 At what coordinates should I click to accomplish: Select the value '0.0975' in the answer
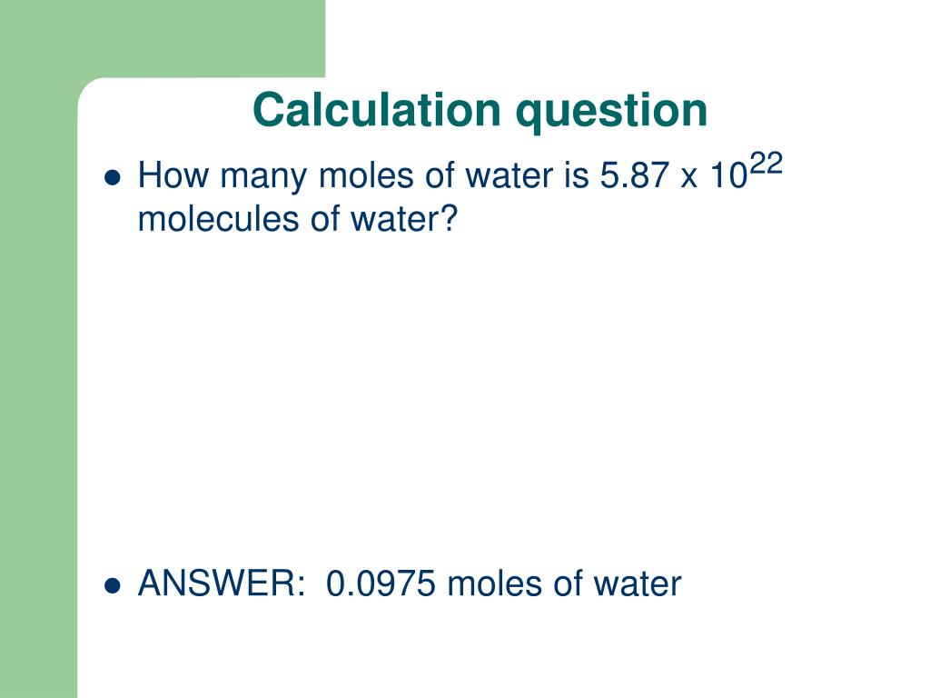click(381, 583)
